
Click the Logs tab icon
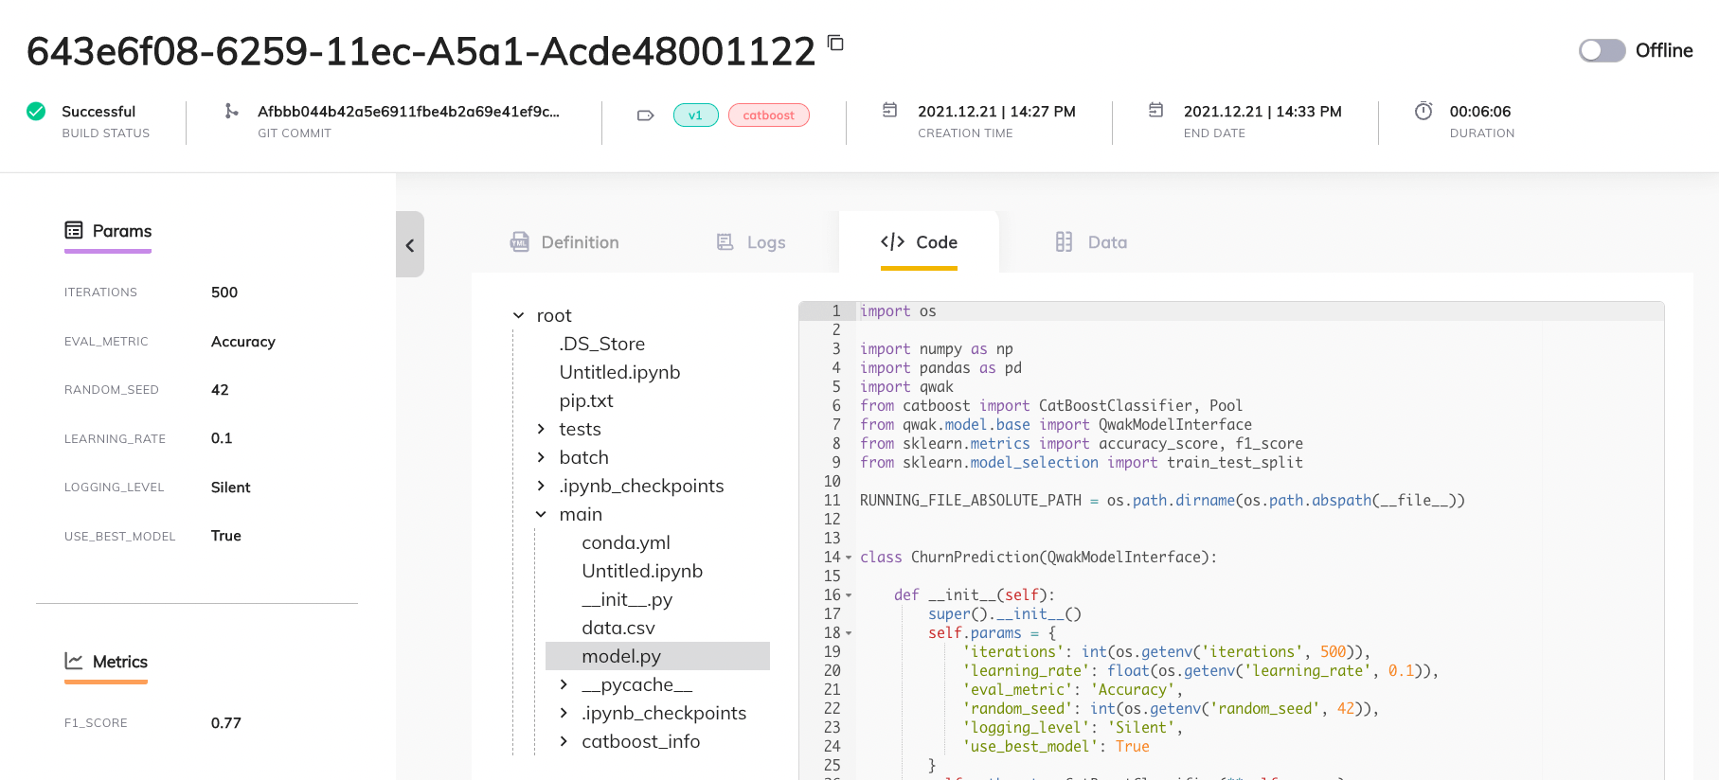click(x=725, y=242)
